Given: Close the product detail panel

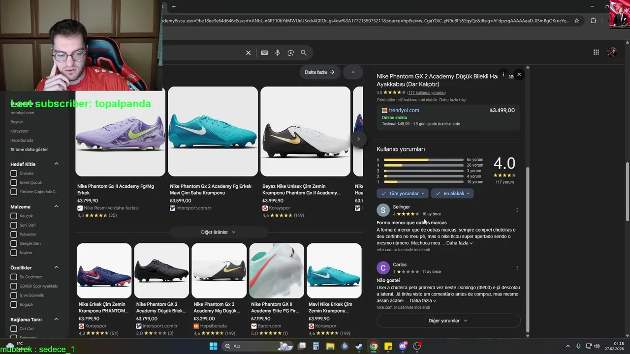Looking at the screenshot, I should [519, 74].
